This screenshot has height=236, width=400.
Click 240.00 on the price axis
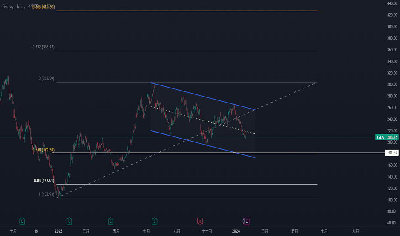click(392, 119)
